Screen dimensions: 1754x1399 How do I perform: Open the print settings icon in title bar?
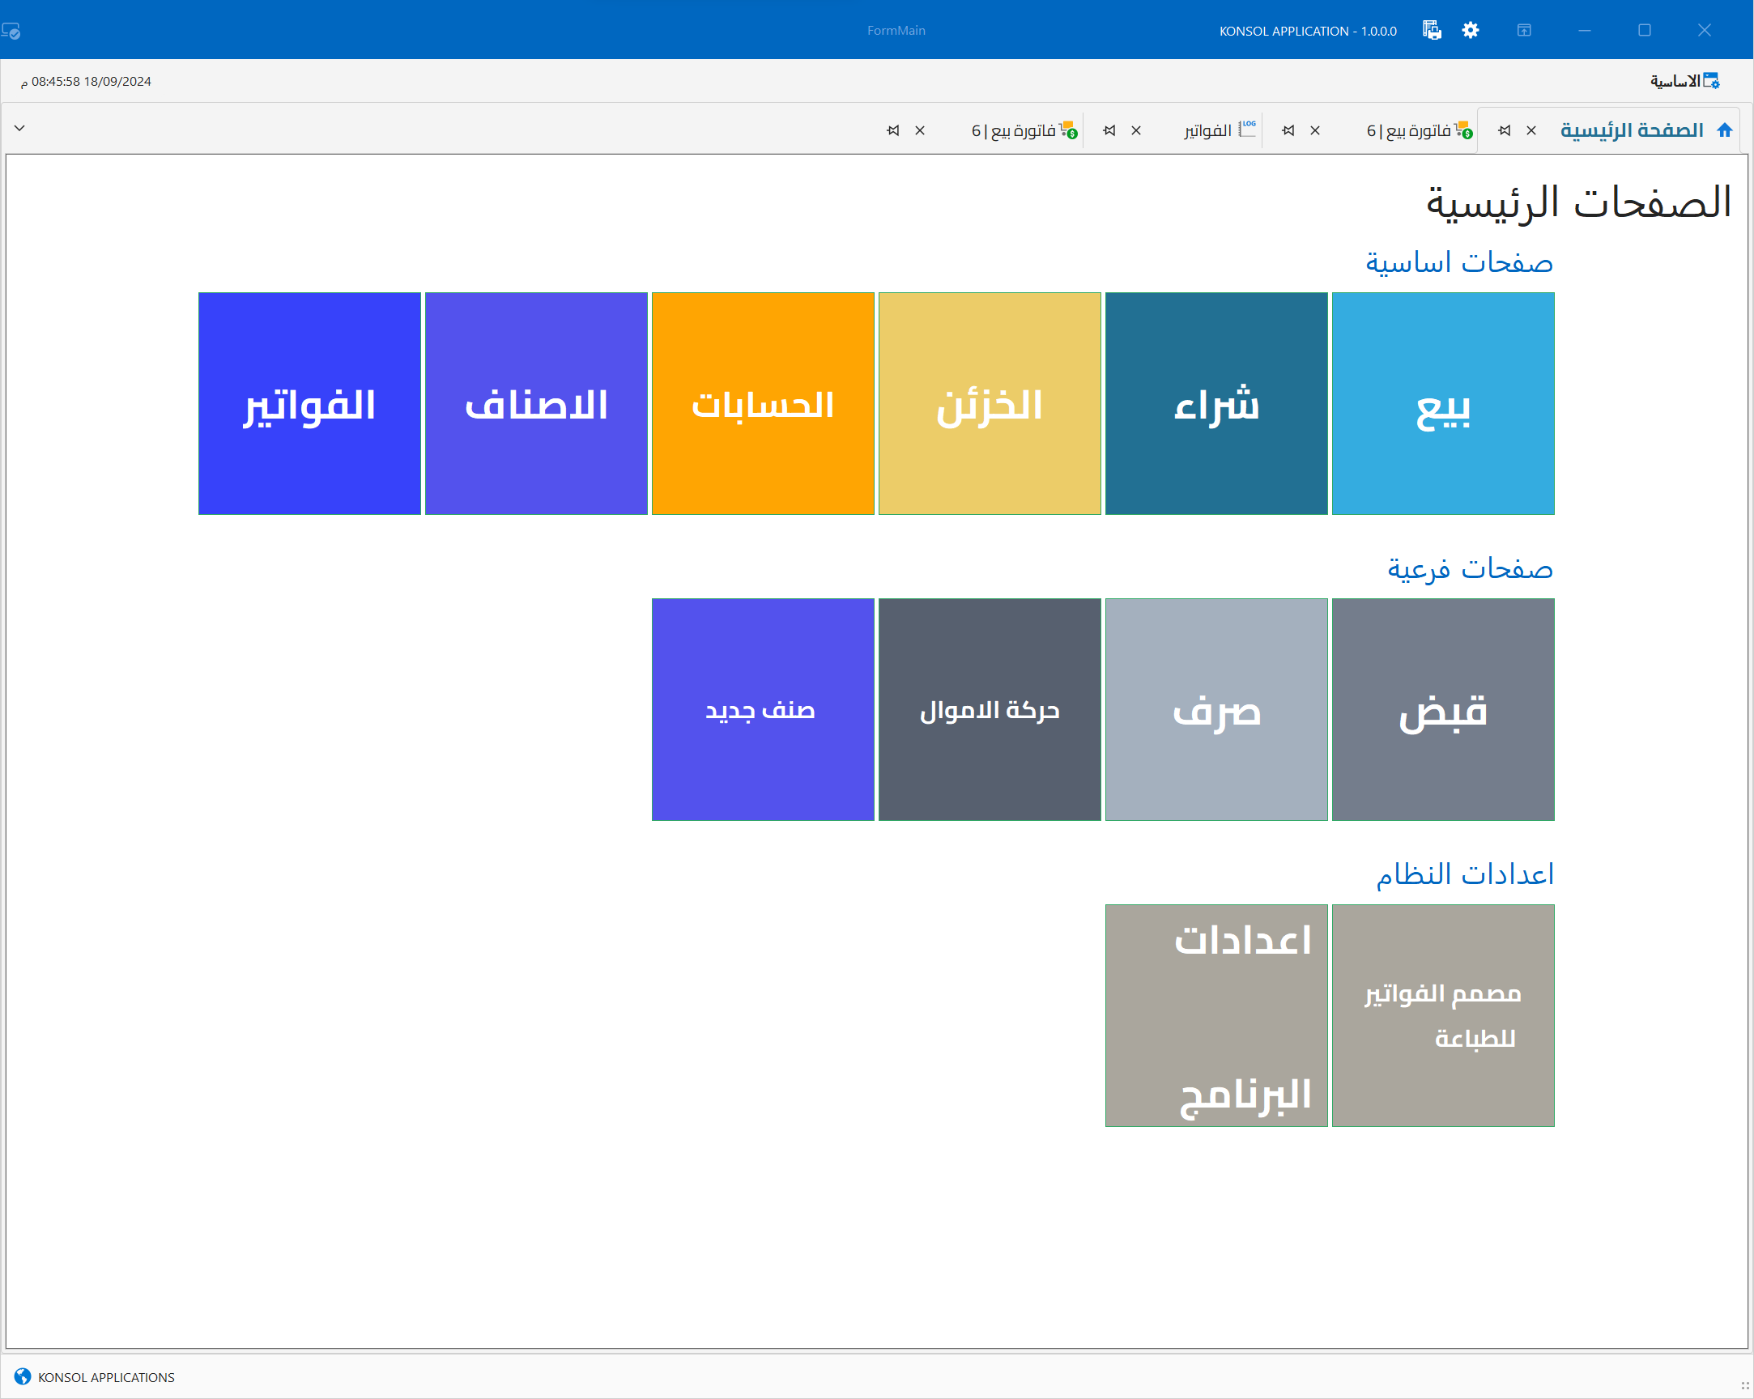coord(1431,30)
